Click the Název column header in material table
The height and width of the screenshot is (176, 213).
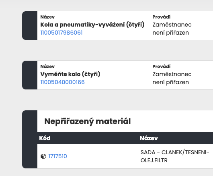tap(149, 138)
